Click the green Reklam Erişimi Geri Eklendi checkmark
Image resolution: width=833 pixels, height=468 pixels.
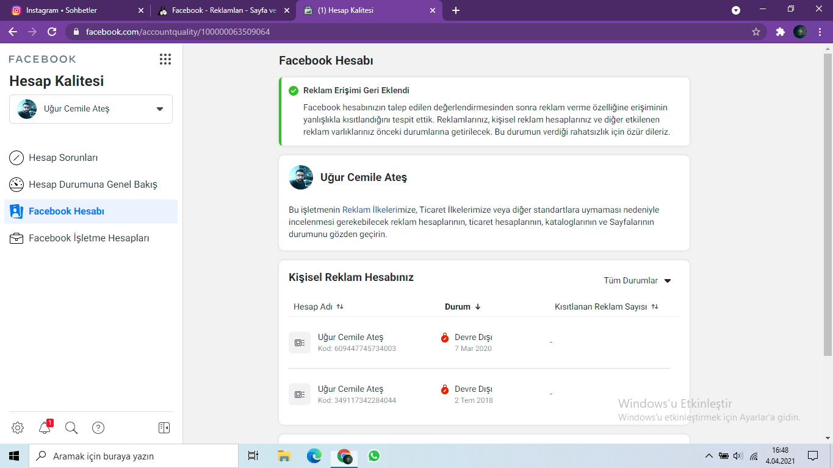(294, 91)
